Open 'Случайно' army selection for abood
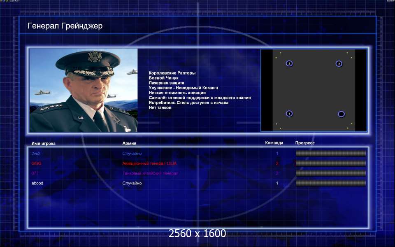Image resolution: width=395 pixels, height=247 pixels. pos(132,183)
